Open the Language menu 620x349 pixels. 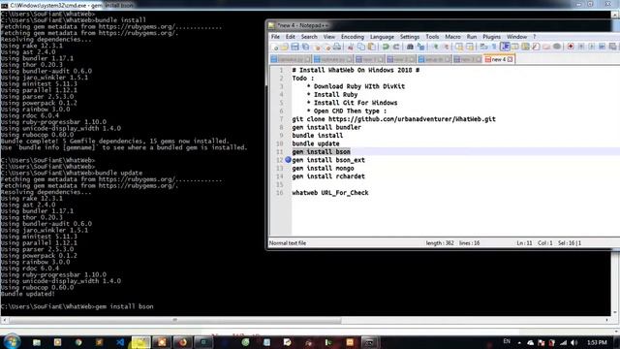382,37
